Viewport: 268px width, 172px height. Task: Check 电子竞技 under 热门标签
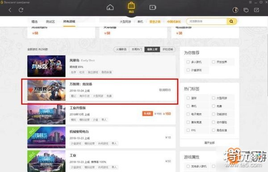click(x=188, y=114)
